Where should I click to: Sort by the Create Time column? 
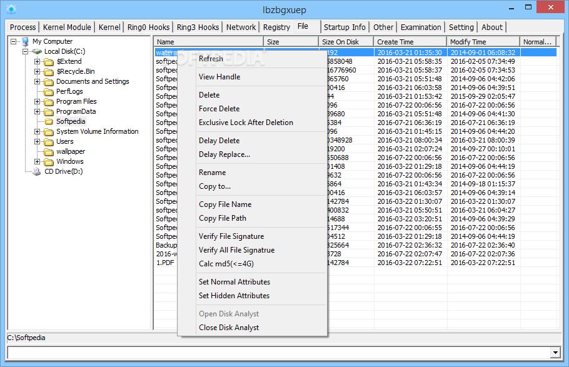pos(410,42)
